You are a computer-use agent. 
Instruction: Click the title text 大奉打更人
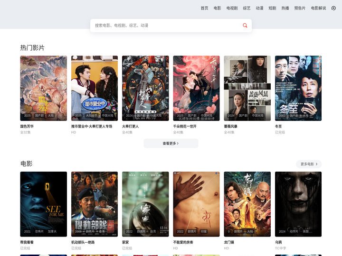point(131,126)
